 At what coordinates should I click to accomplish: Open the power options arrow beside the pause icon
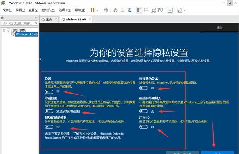[97, 10]
